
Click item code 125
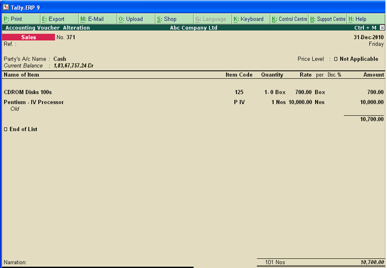pyautogui.click(x=239, y=92)
